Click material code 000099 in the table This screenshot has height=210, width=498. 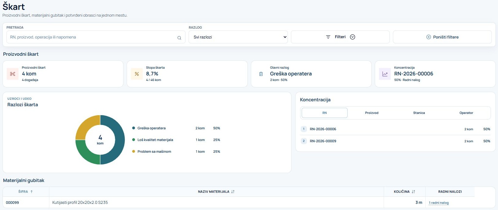tap(12, 203)
